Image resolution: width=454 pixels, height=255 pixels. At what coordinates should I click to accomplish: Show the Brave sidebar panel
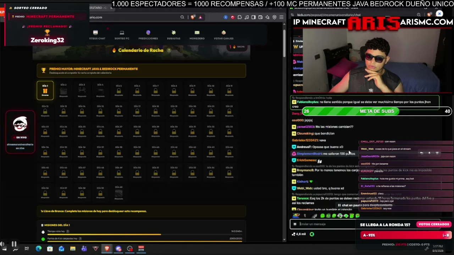point(253,17)
